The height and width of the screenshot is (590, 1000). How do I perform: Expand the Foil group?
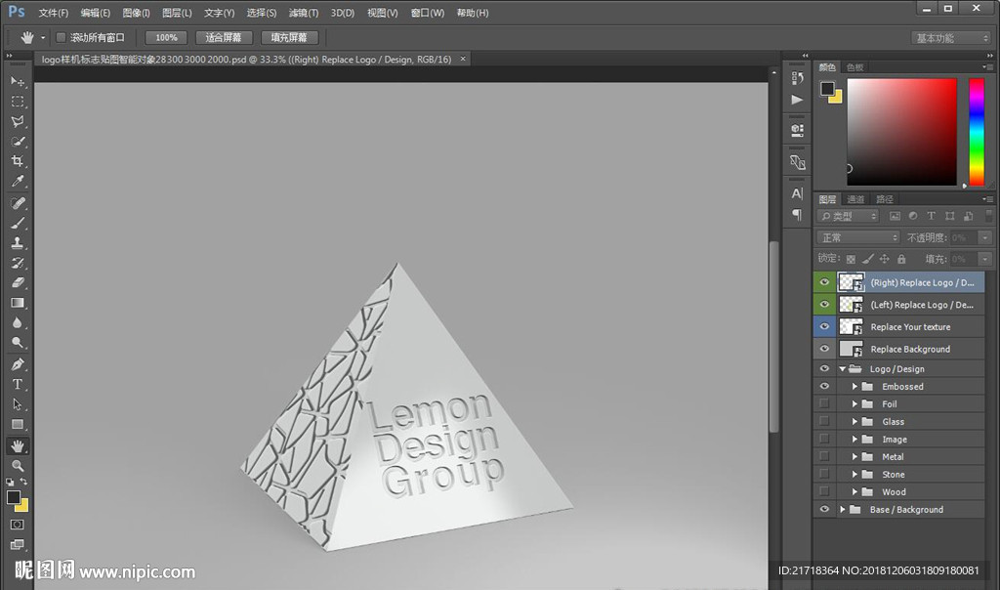click(854, 403)
